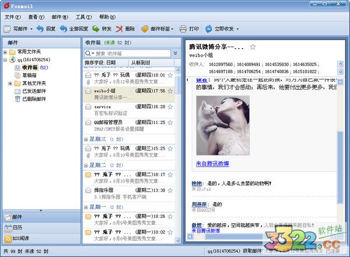Select the 草稿箱 drafts folder

click(x=29, y=75)
